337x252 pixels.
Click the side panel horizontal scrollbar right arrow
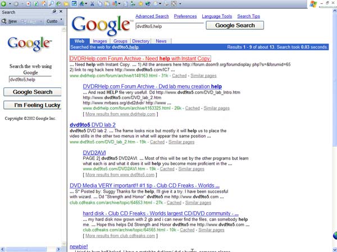58,249
